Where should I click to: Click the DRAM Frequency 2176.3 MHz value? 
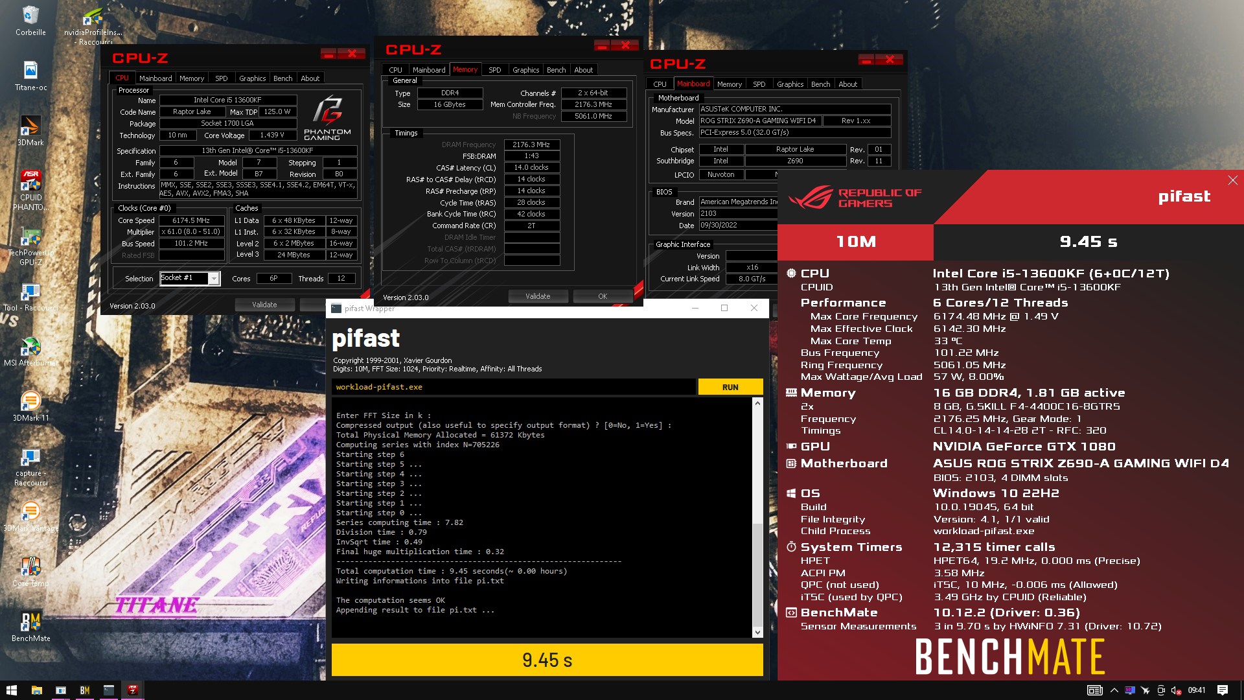(x=531, y=145)
